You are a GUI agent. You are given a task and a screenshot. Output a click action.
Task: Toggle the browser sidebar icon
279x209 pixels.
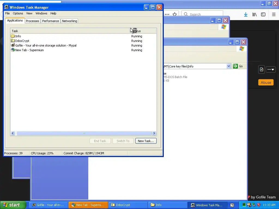point(263,14)
